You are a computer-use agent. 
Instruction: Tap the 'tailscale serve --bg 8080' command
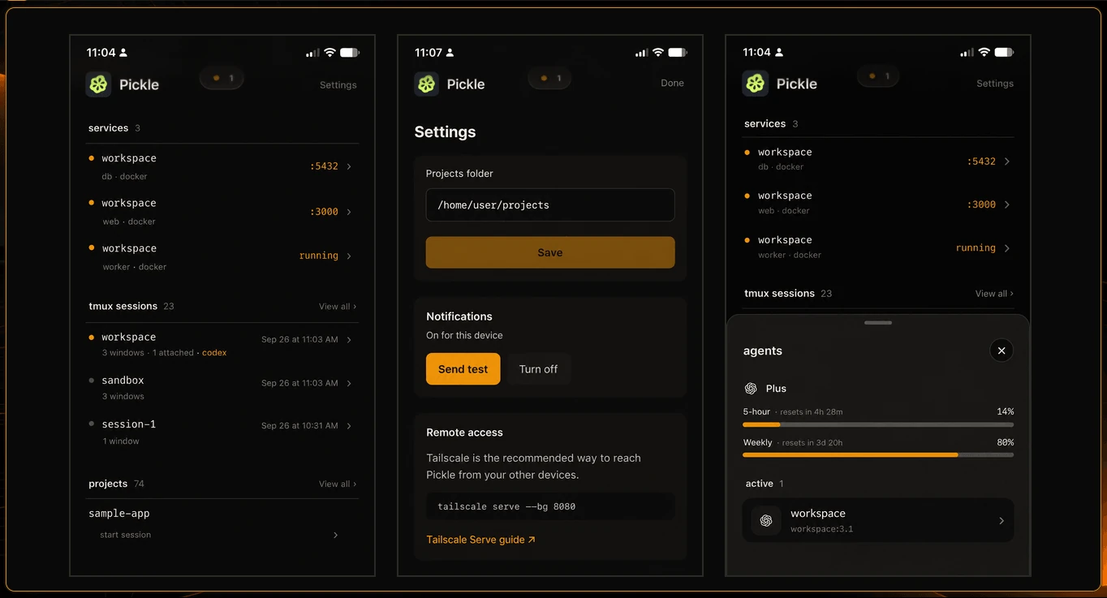[506, 507]
